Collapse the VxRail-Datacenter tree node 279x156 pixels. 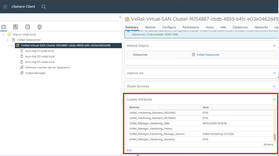point(7,40)
